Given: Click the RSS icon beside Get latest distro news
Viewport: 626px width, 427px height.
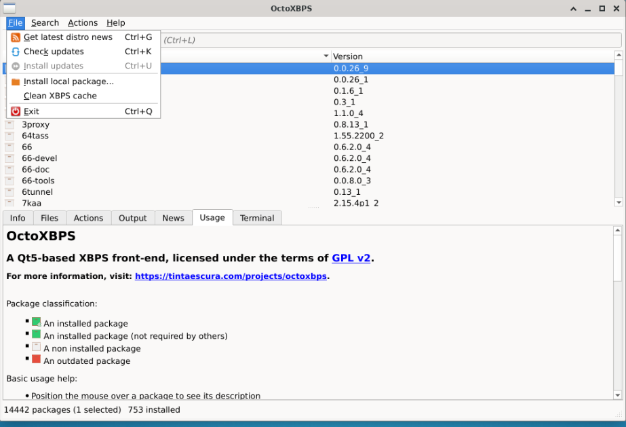Looking at the screenshot, I should [x=16, y=37].
